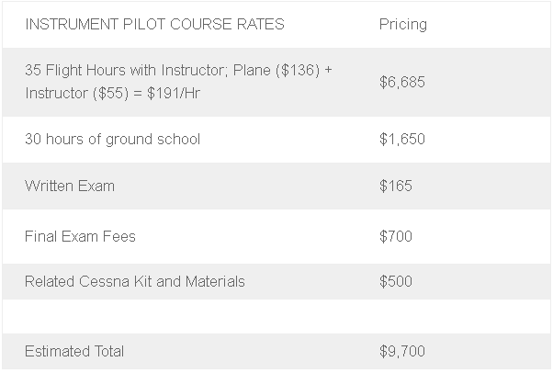The image size is (553, 373).
Task: Click the INSTRUMENT PILOT COURSE RATES header
Action: pyautogui.click(x=154, y=25)
